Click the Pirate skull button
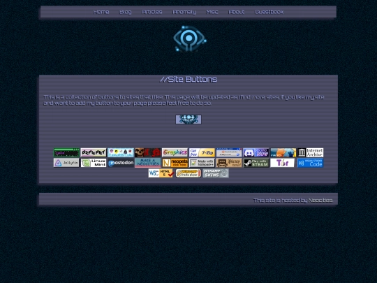Image resolution: width=377 pixels, height=283 pixels. 229,163
